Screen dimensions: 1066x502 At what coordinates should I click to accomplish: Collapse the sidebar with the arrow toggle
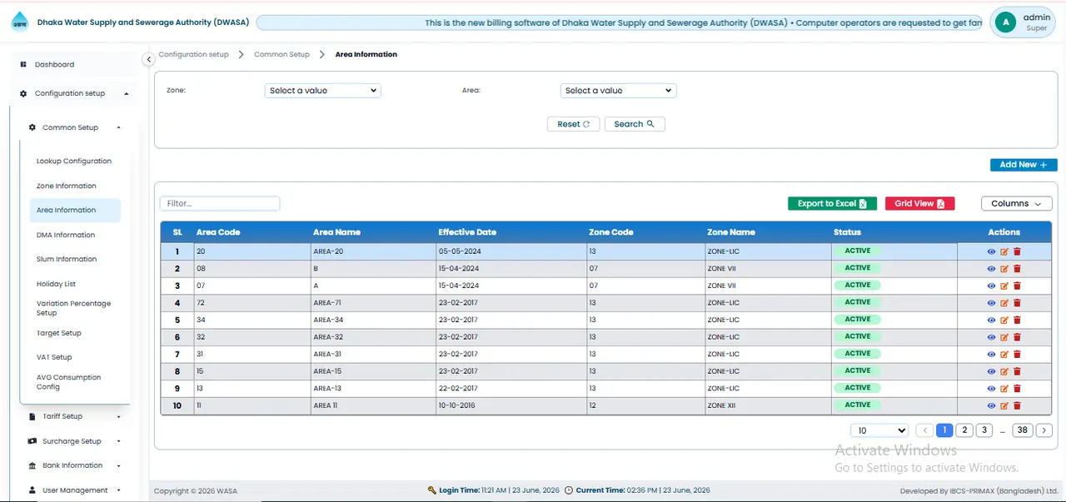point(148,59)
